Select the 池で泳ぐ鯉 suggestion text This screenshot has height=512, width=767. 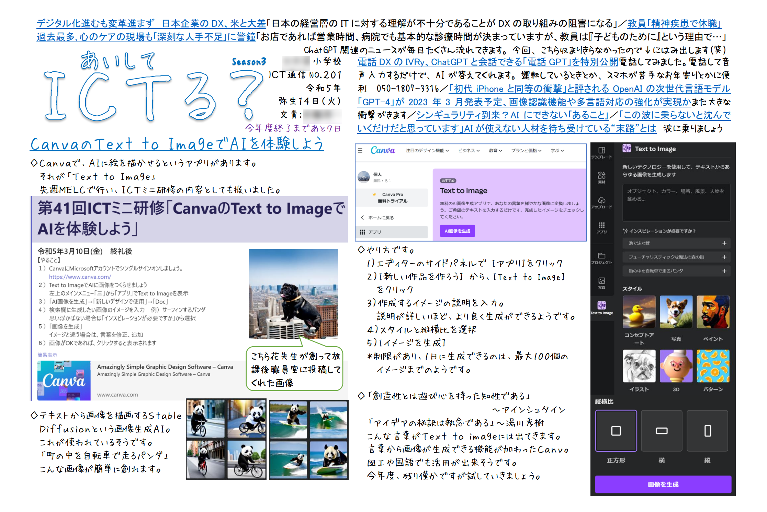[x=639, y=243]
